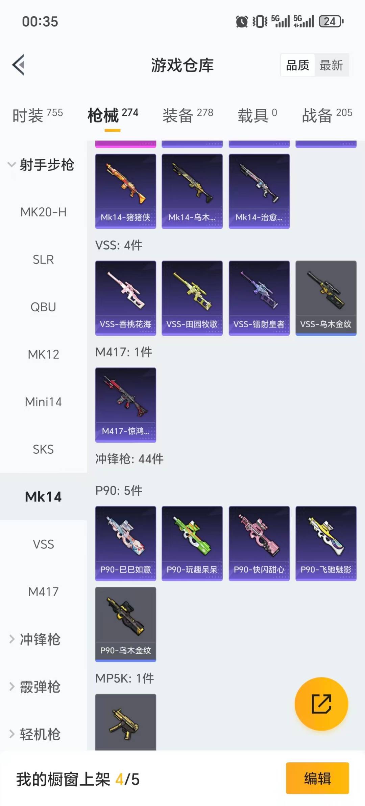Tap the P90-乌木金纹 skin card

coord(126,624)
